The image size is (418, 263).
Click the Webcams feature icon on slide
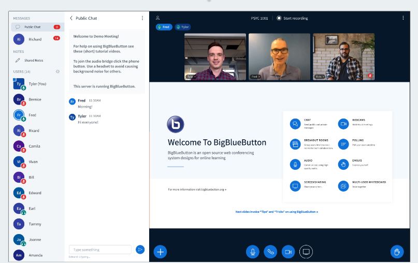[343, 124]
